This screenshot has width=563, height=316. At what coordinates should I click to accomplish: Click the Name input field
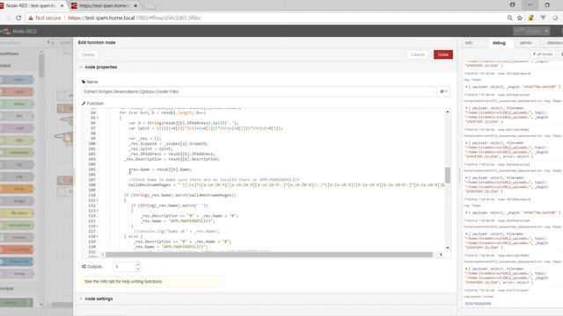point(258,91)
